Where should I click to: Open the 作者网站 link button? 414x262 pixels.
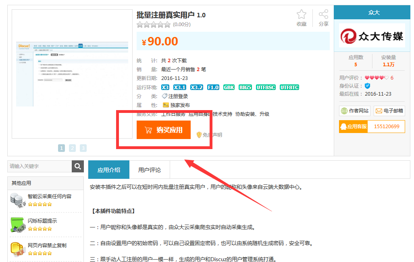[x=355, y=111]
